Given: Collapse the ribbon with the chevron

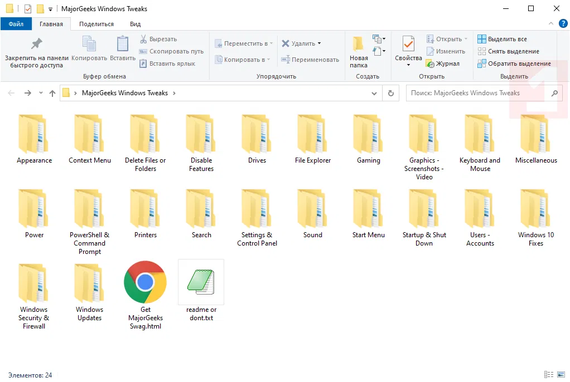Looking at the screenshot, I should click(550, 23).
